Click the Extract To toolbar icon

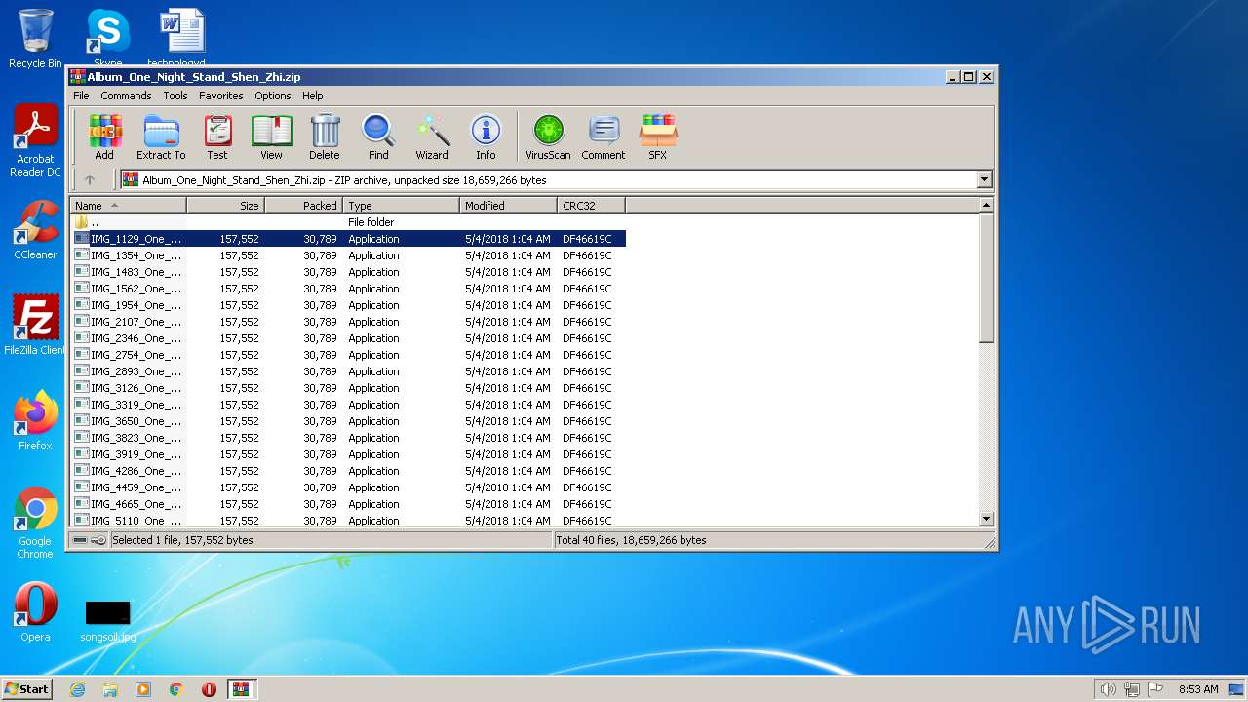tap(161, 136)
